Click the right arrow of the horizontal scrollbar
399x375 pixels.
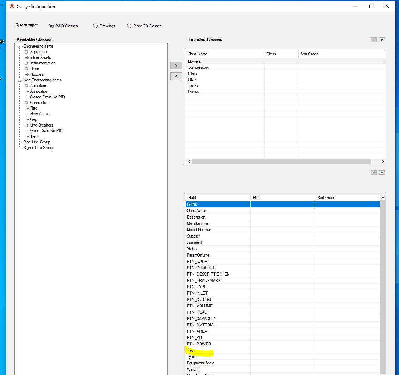[x=382, y=161]
